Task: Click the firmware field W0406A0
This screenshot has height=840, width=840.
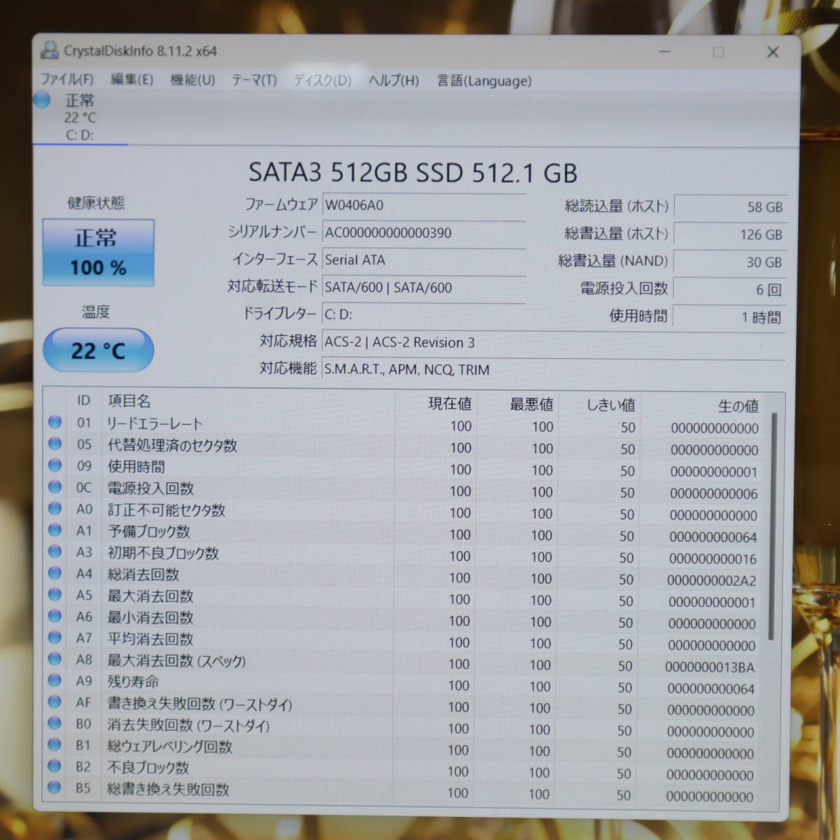Action: pos(423,205)
